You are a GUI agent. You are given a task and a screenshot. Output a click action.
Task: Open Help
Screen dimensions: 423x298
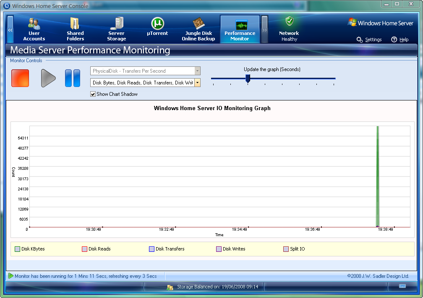(400, 40)
